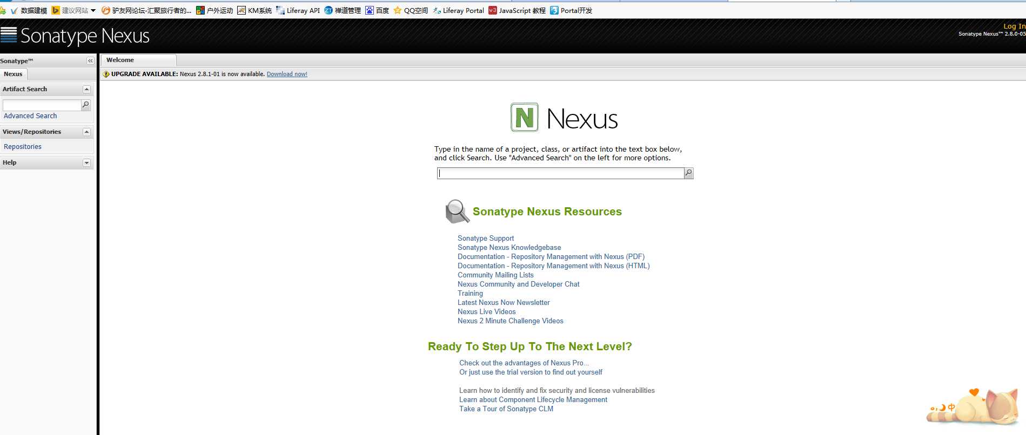Open Nexus Community and Developer Chat
Screen dimensions: 1026x435
coord(518,284)
